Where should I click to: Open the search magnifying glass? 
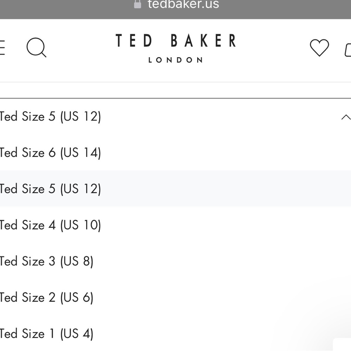pyautogui.click(x=36, y=47)
